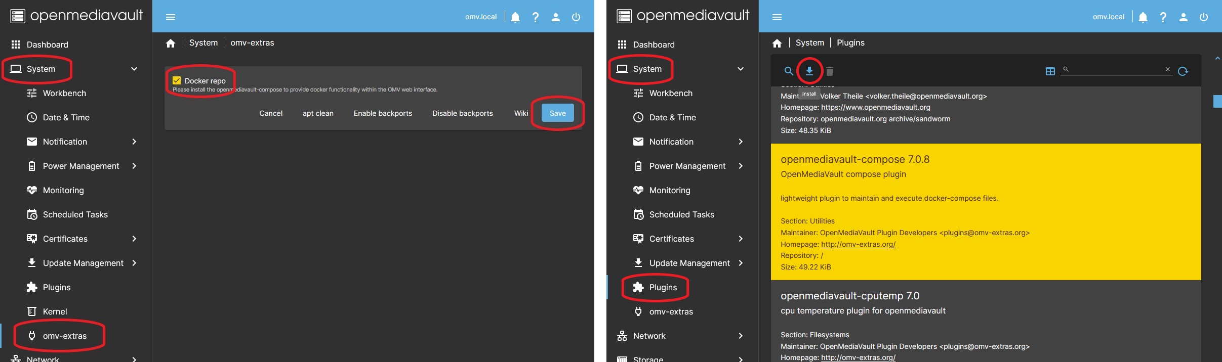Toggle the Docker repo checkbox

point(177,80)
